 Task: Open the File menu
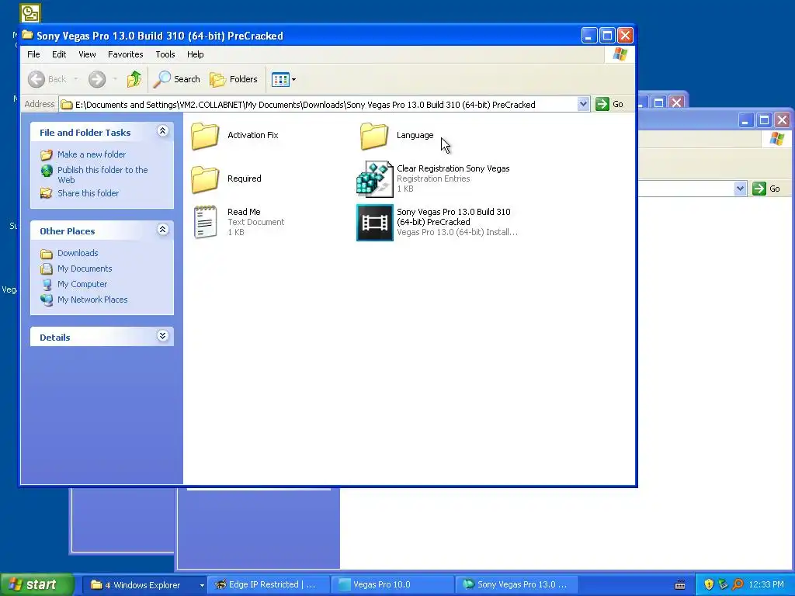(x=33, y=54)
